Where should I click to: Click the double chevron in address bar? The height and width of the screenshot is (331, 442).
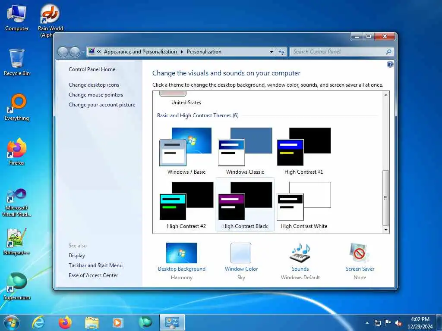99,52
